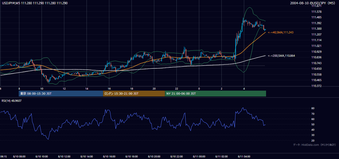Screen dimensions: 339x159
Task: Select the NY 21:00-06:00 JST session bar
Action: coord(215,94)
